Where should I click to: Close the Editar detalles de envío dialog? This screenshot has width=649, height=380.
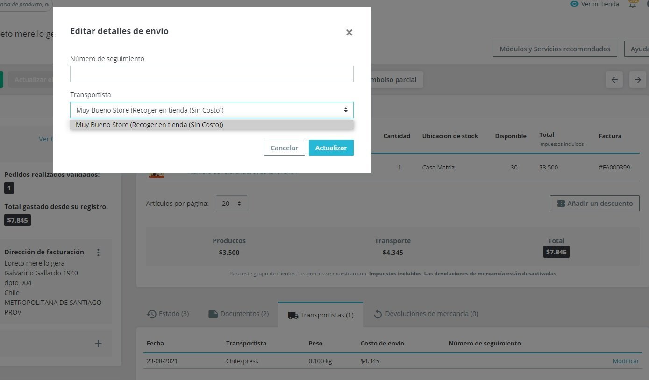click(x=349, y=32)
